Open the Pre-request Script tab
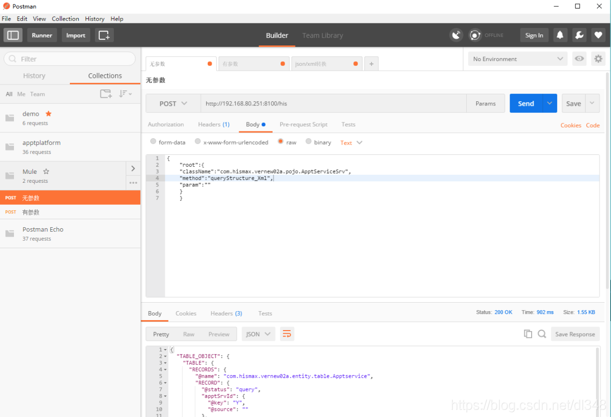 tap(304, 124)
